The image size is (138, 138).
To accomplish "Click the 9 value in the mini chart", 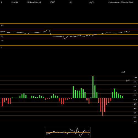I will pyautogui.click(x=88, y=131).
